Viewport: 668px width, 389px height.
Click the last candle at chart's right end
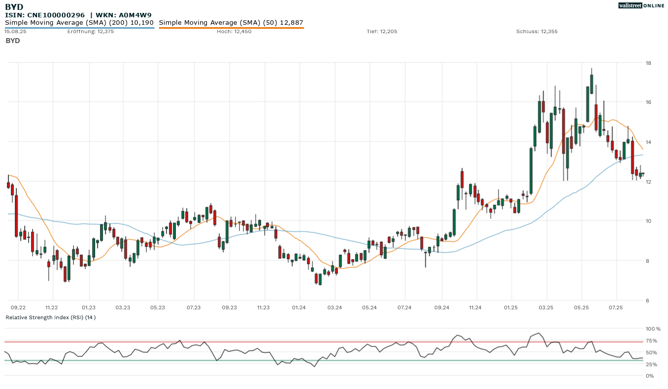pos(642,174)
